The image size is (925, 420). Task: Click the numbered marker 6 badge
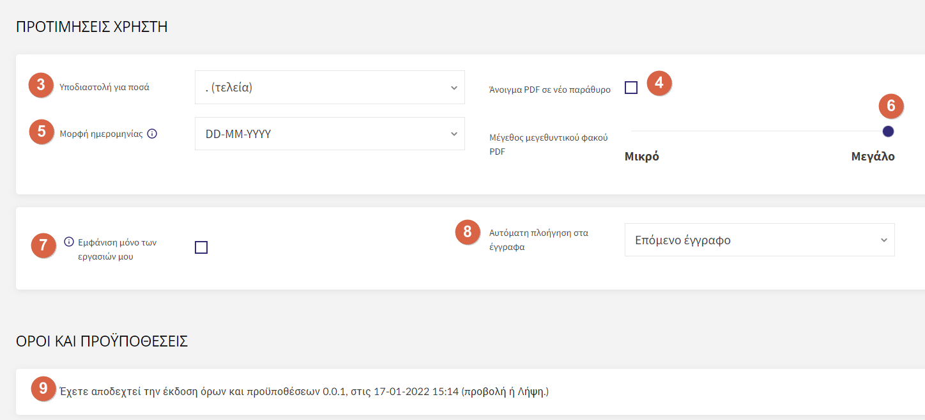click(891, 106)
